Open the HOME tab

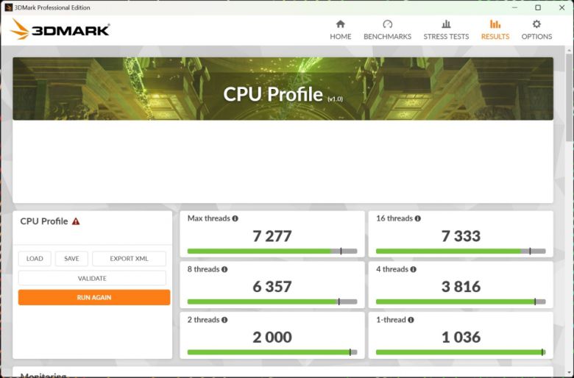pos(341,30)
